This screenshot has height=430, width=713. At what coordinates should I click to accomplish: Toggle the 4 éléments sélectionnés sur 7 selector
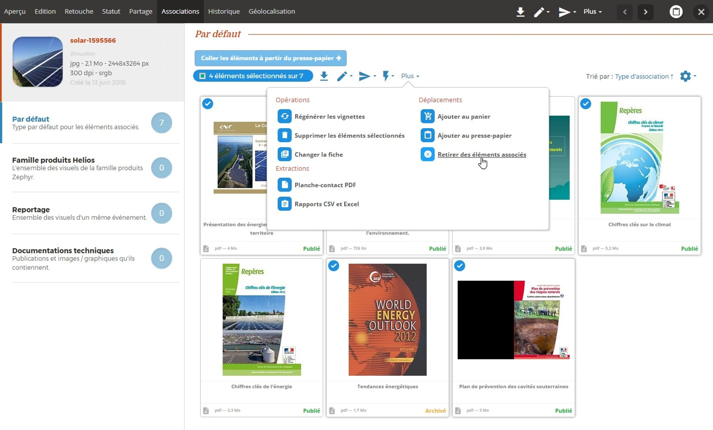coord(253,76)
